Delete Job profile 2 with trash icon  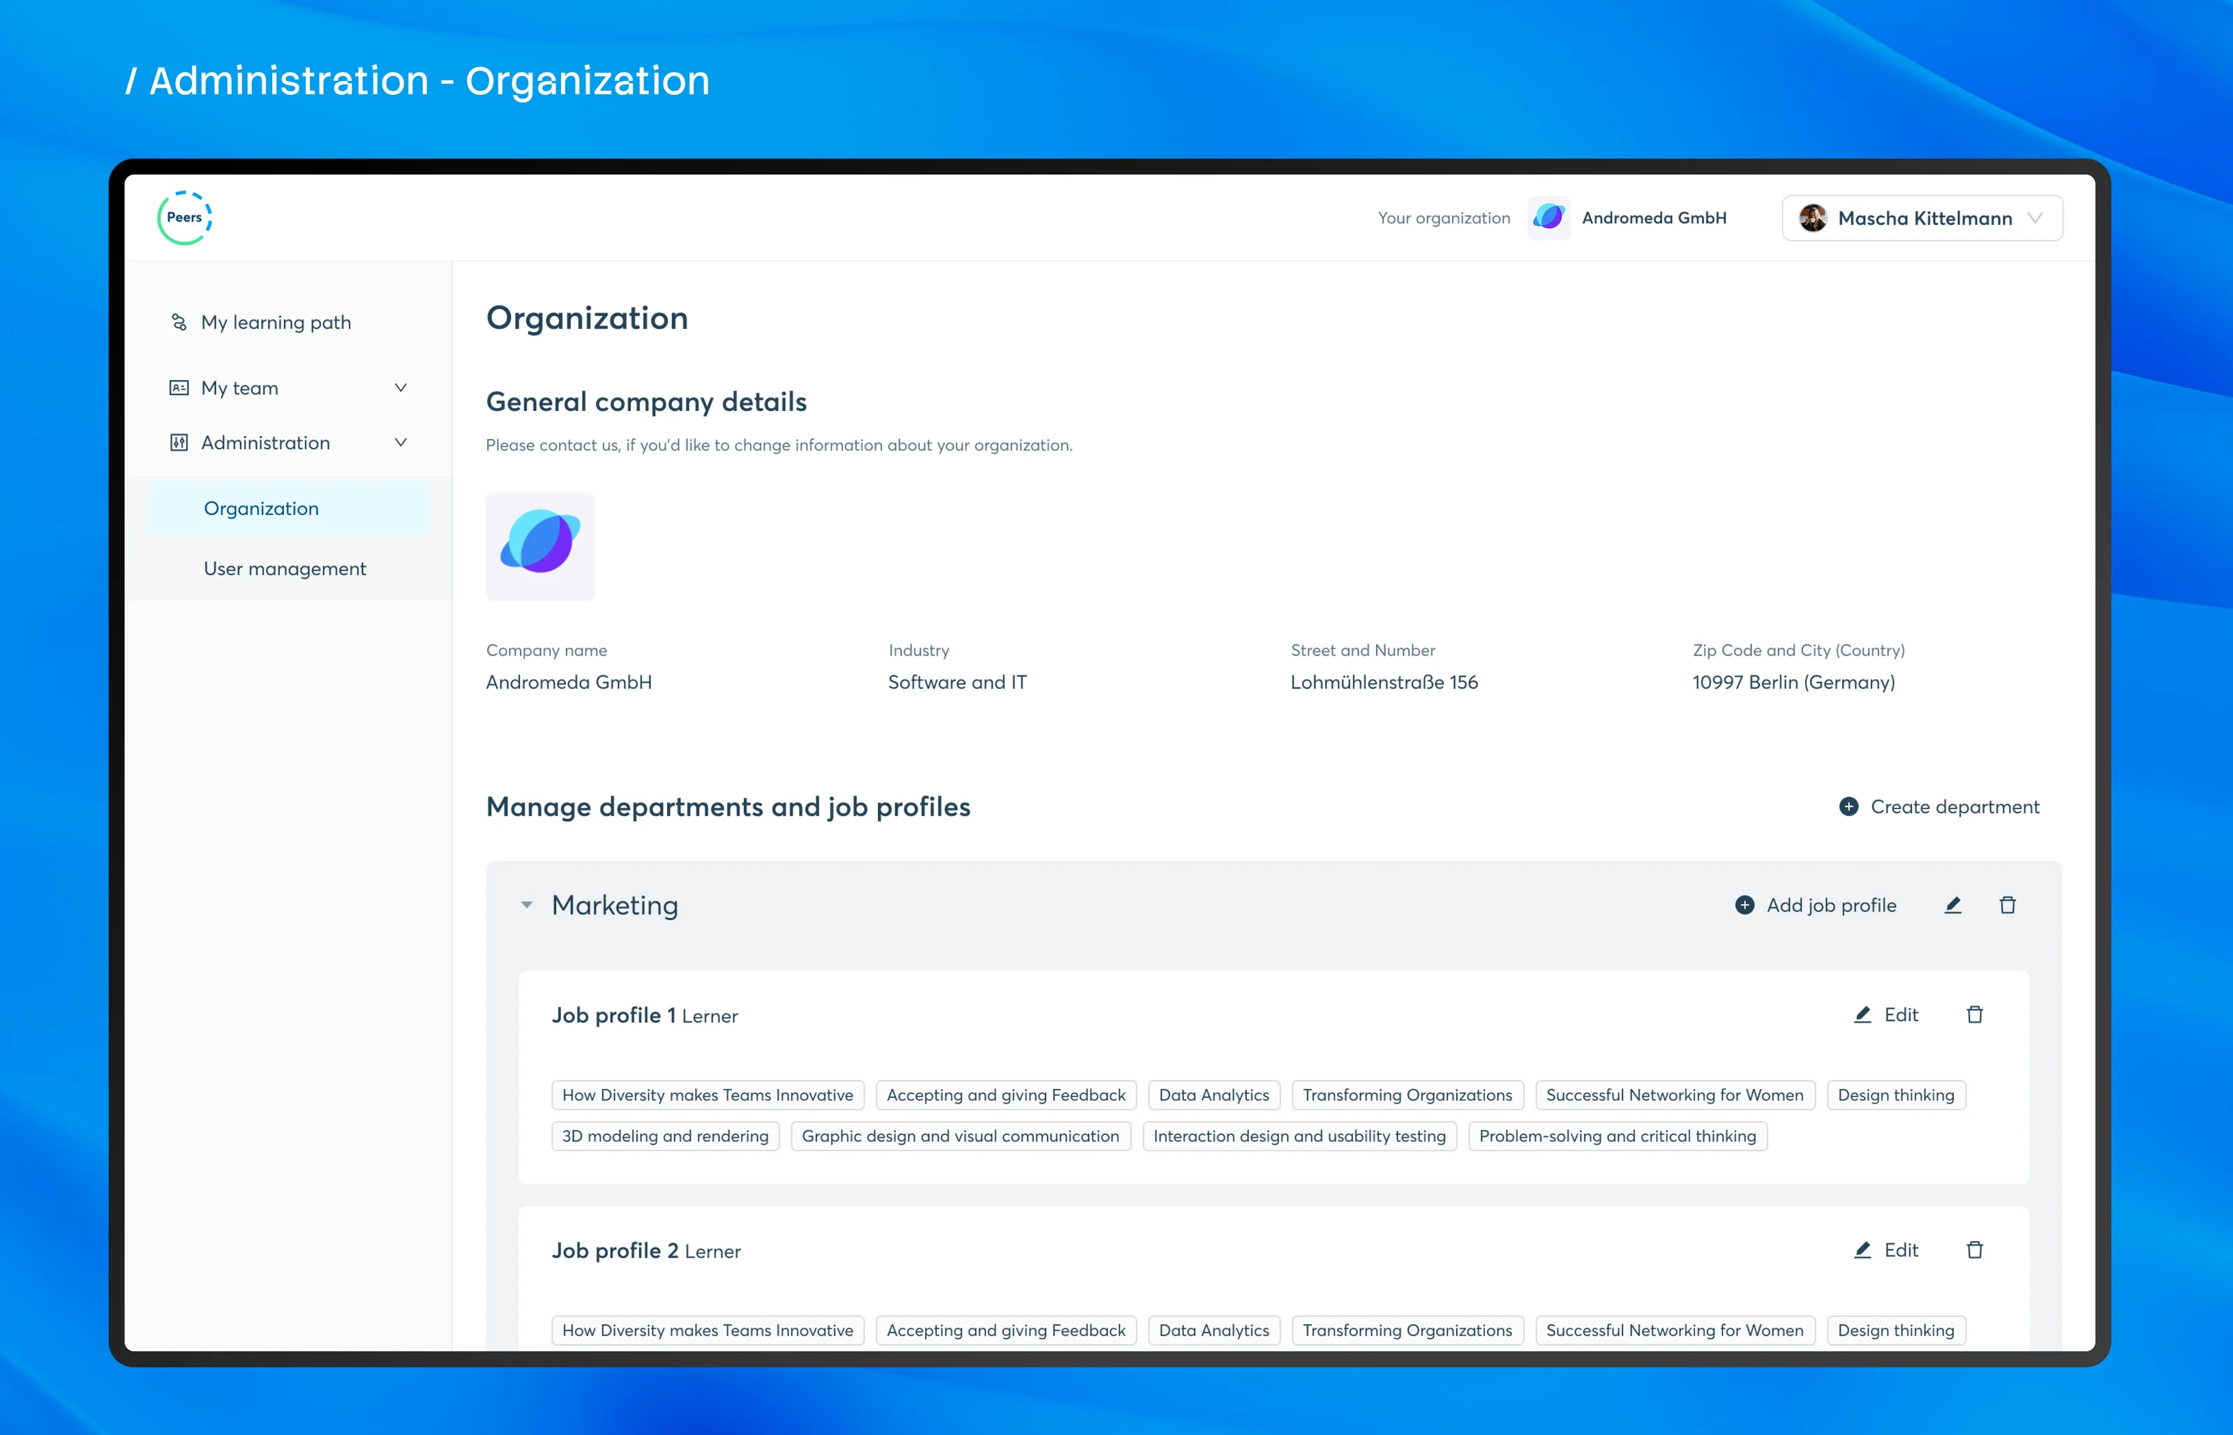click(1975, 1251)
